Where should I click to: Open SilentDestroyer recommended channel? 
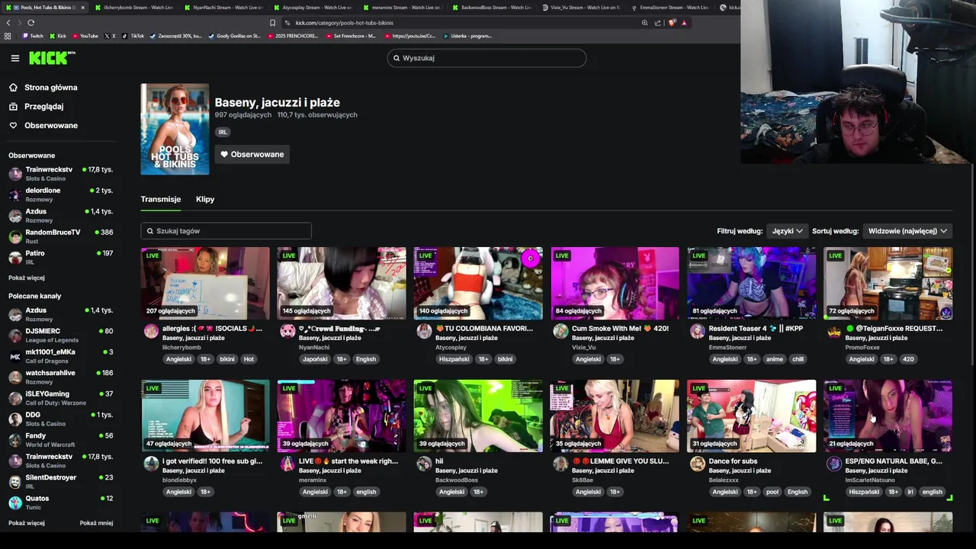pyautogui.click(x=60, y=481)
